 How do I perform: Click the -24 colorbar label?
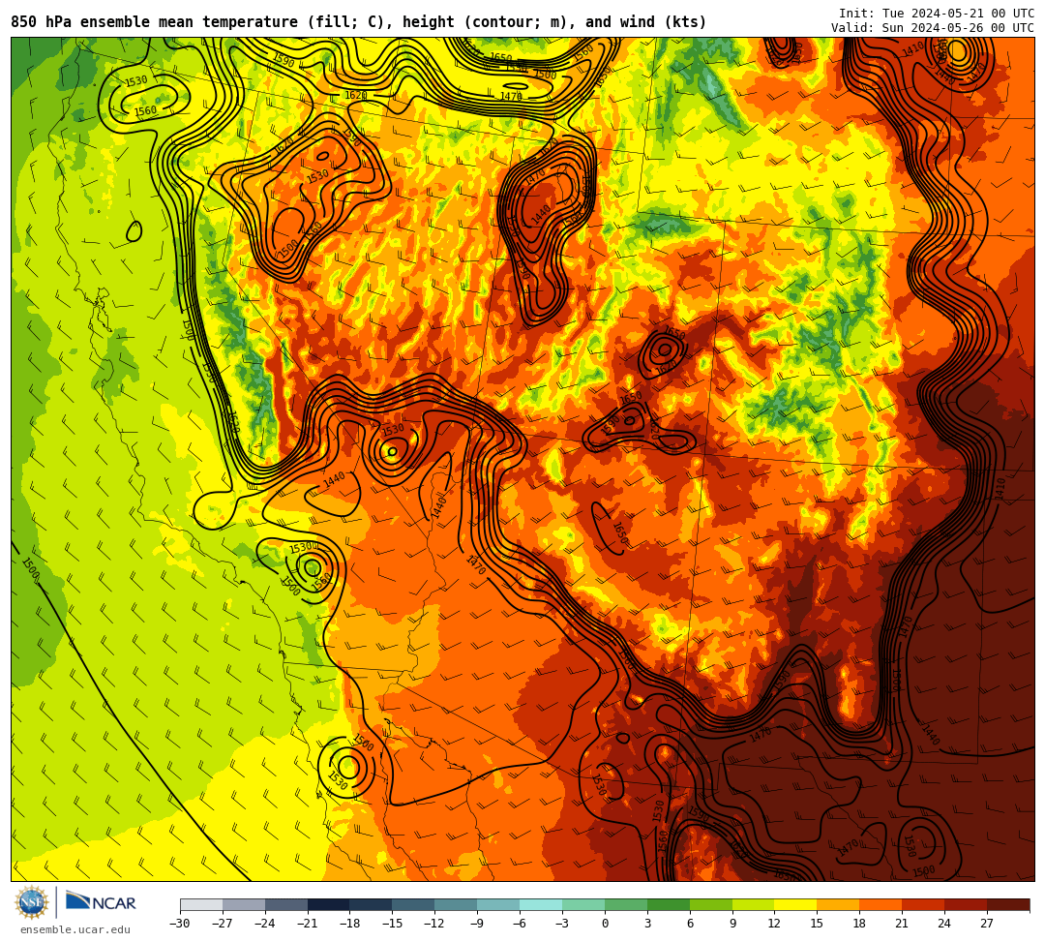tap(265, 924)
